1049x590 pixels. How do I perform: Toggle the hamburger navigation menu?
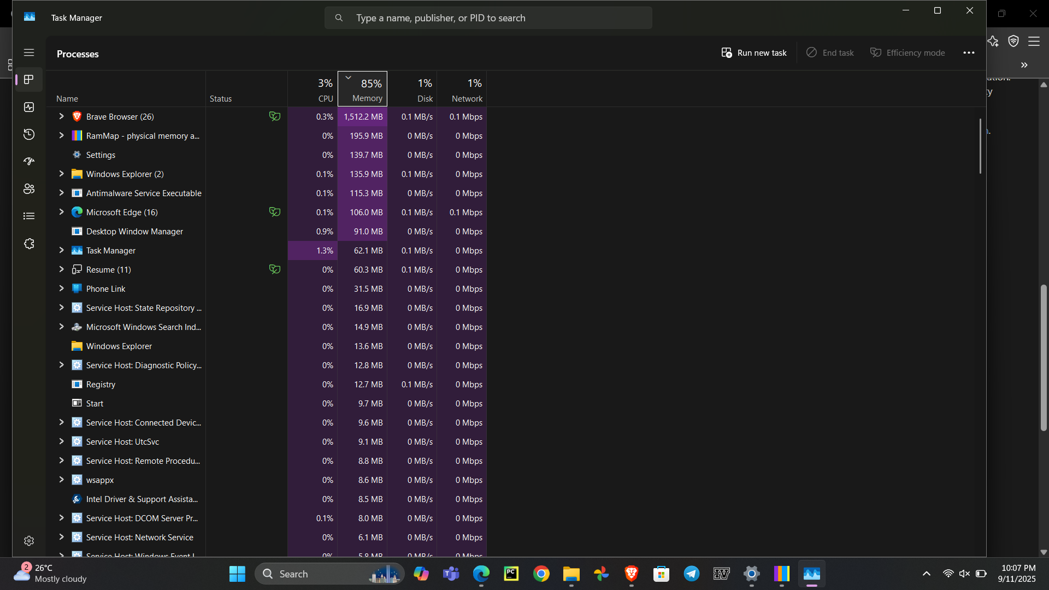click(x=29, y=52)
